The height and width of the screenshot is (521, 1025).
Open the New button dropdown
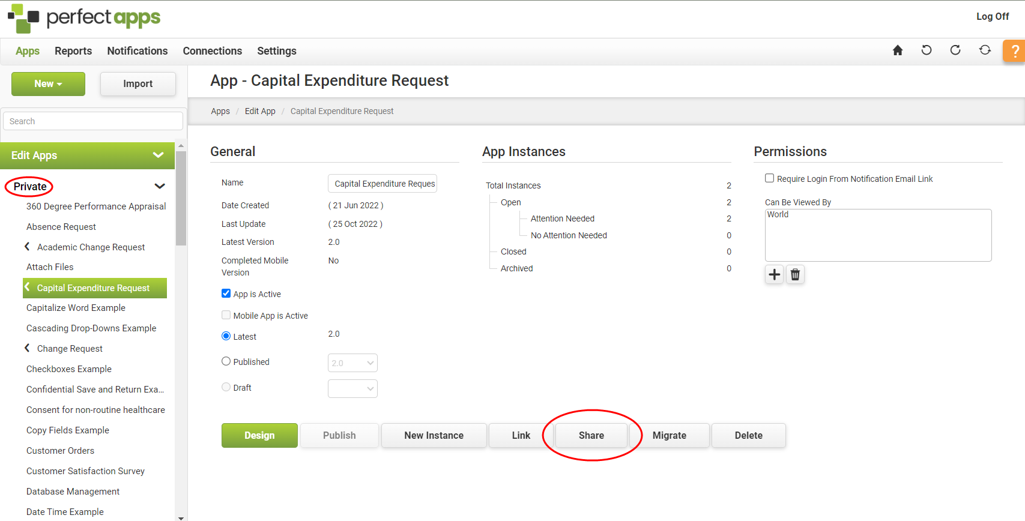48,84
